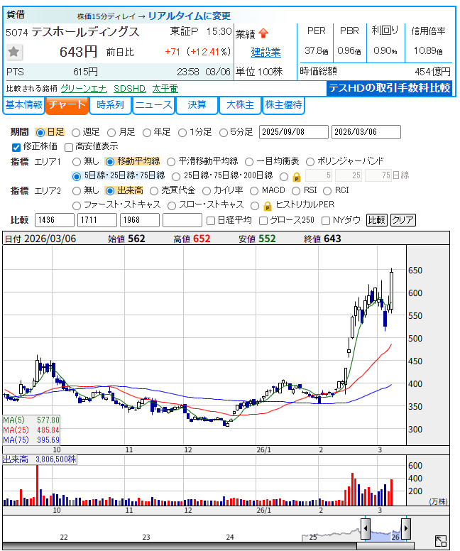
Task: Select the RCI indicator
Action: (327, 191)
